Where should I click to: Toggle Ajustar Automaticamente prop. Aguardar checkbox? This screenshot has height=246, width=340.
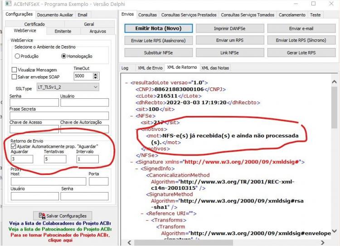[14, 146]
